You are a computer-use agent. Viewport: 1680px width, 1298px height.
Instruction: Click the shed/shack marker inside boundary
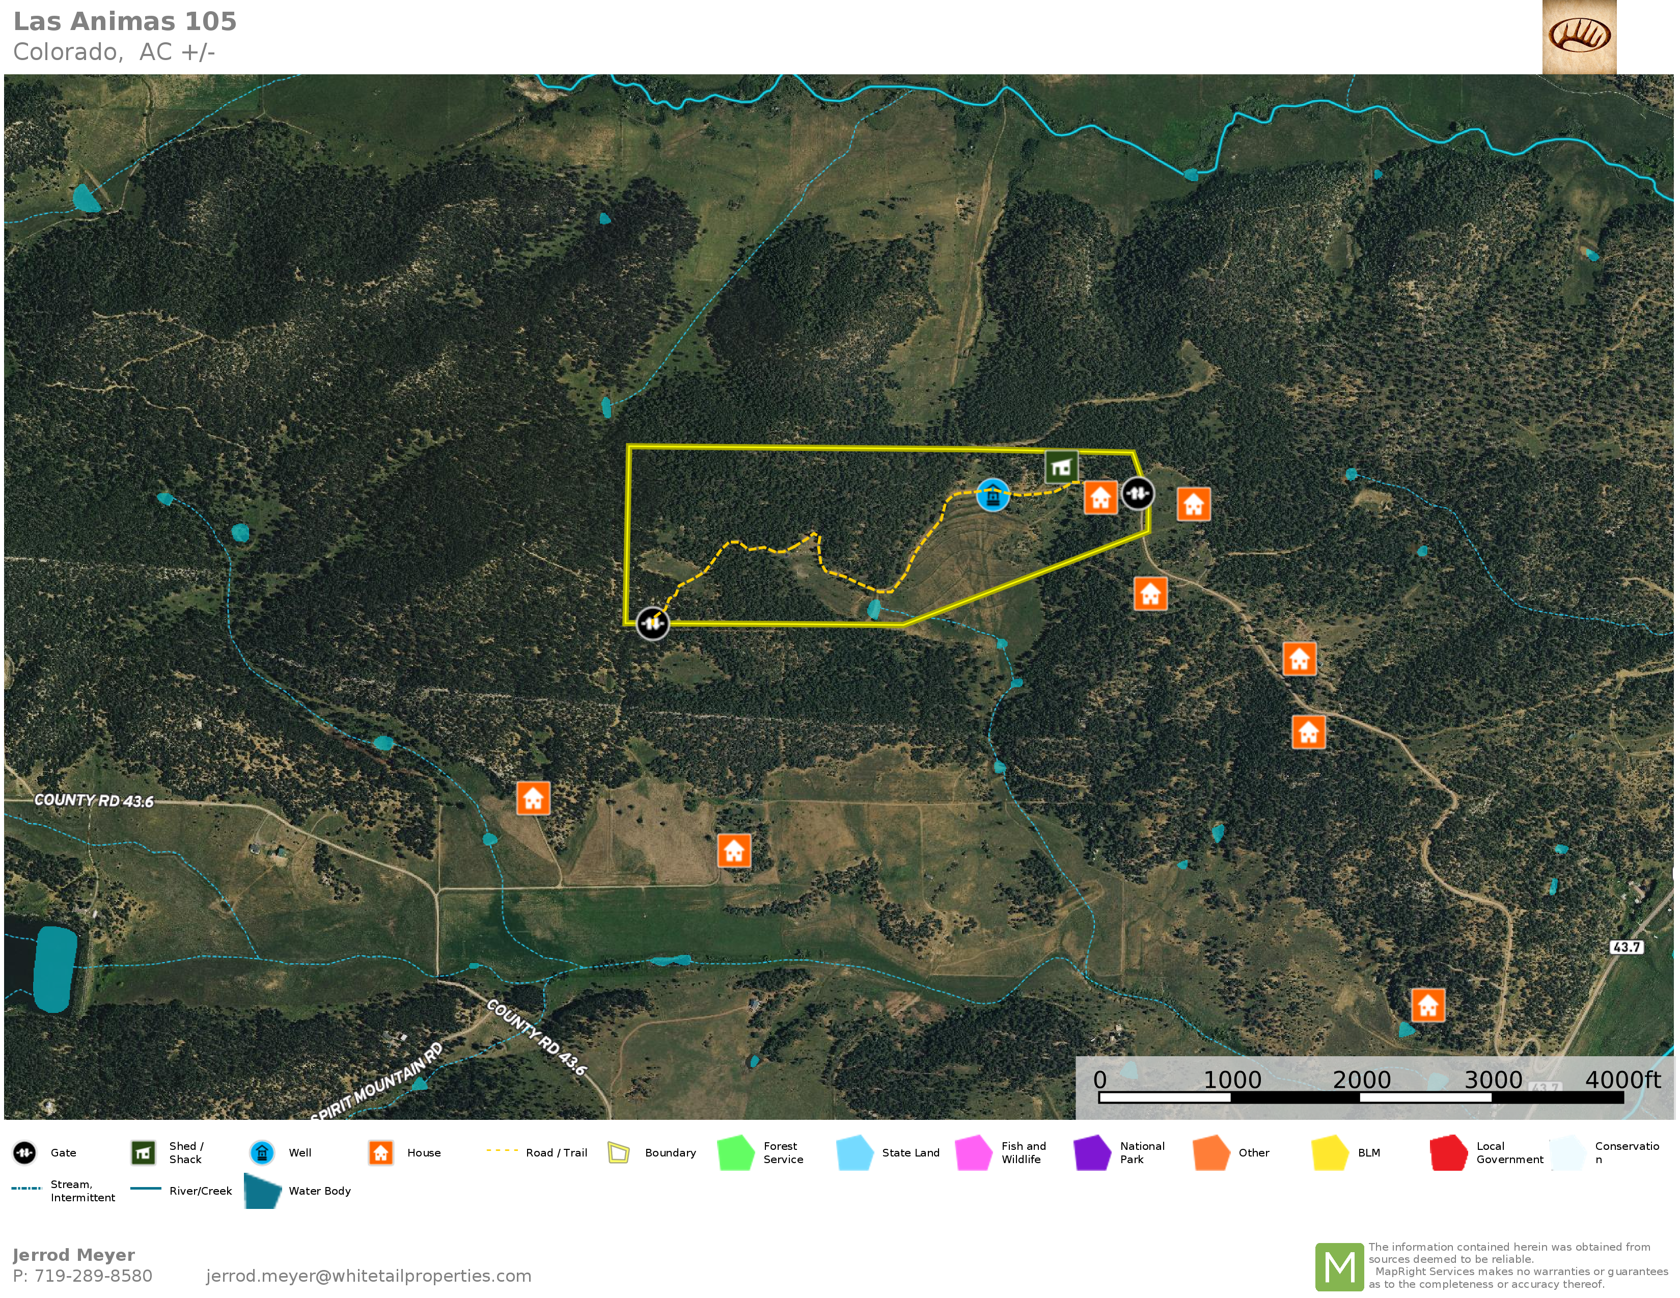(1061, 467)
